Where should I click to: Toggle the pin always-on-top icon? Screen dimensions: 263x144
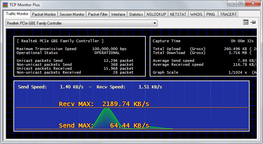253,22
